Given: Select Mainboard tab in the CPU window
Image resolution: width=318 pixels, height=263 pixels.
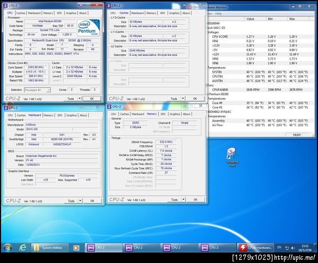Looking at the screenshot, I should coord(34,13).
